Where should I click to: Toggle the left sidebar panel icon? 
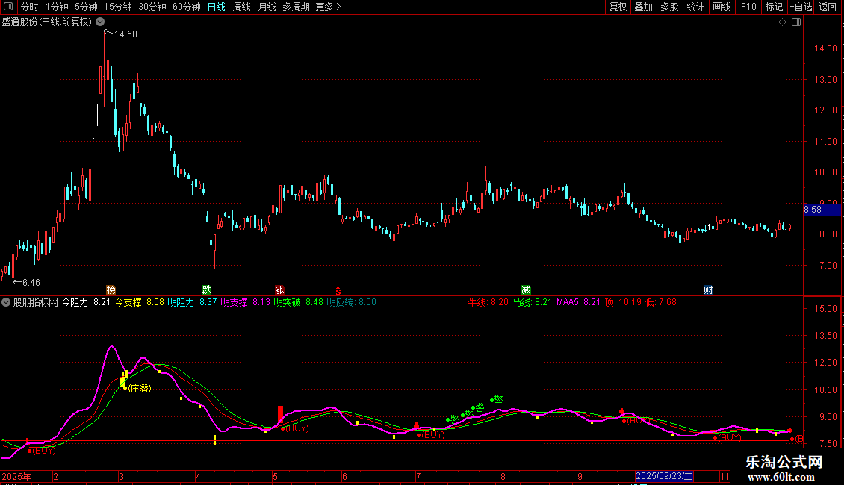coord(7,7)
